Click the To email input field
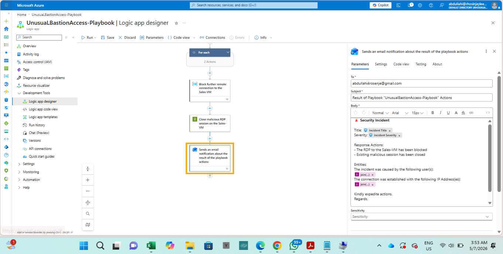The image size is (503, 254). [x=421, y=83]
